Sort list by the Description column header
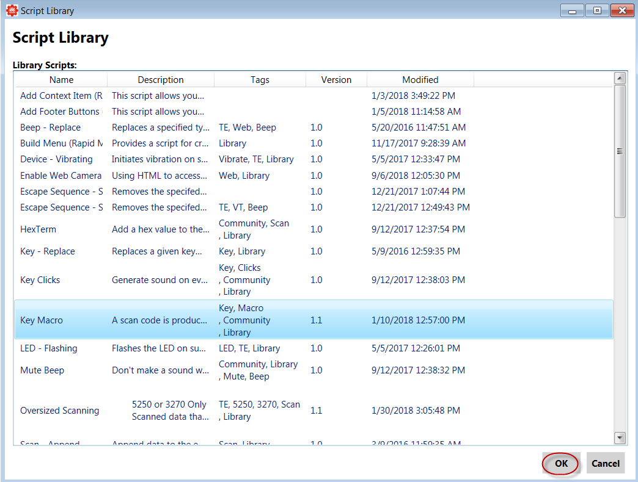 (161, 80)
